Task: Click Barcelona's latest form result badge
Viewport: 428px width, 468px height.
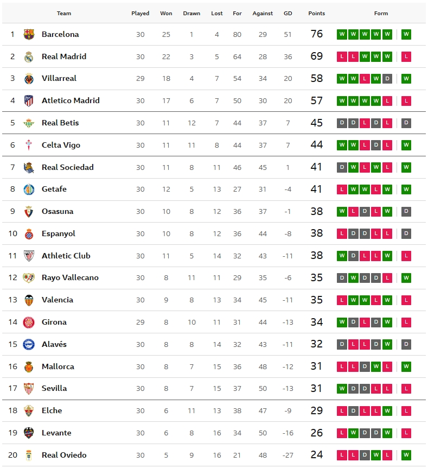Action: [406, 34]
